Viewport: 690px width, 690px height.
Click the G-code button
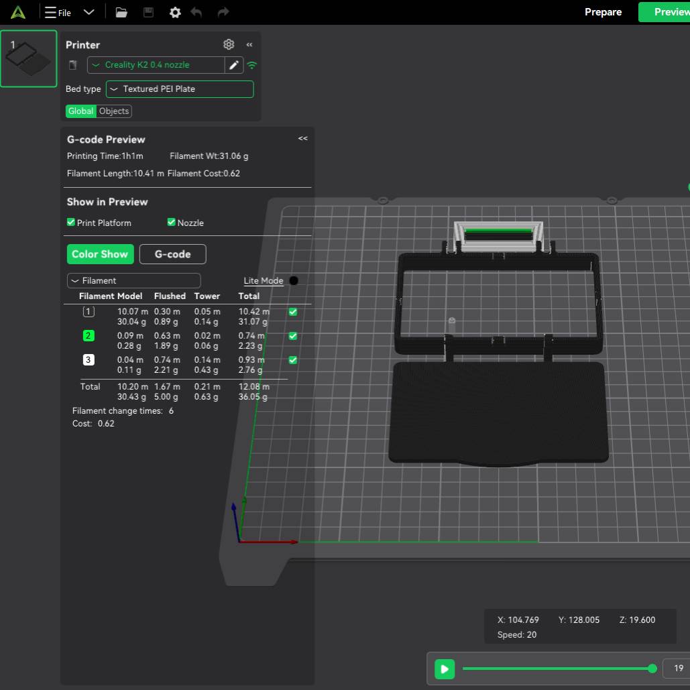(172, 254)
